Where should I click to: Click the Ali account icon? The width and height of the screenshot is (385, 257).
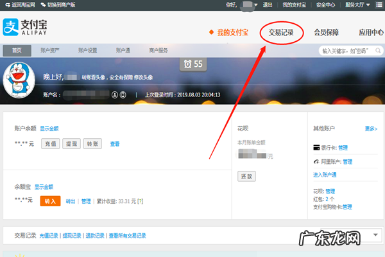click(316, 161)
